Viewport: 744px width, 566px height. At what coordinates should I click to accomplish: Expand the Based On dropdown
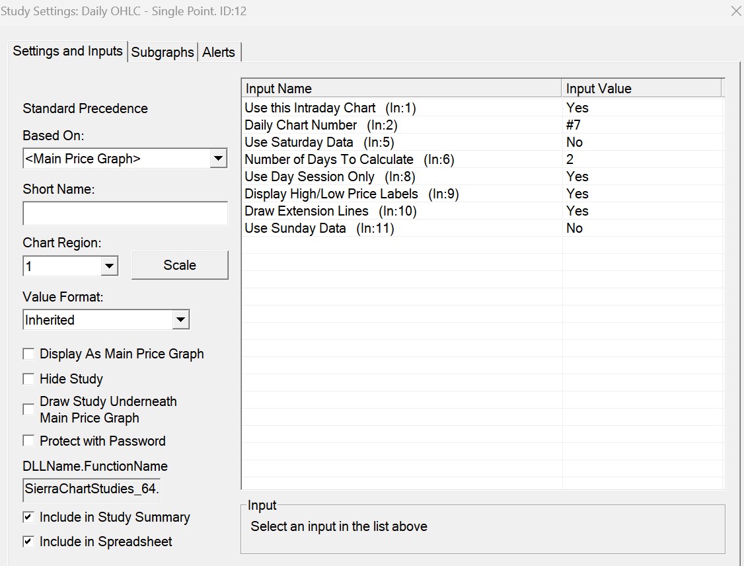click(x=217, y=159)
